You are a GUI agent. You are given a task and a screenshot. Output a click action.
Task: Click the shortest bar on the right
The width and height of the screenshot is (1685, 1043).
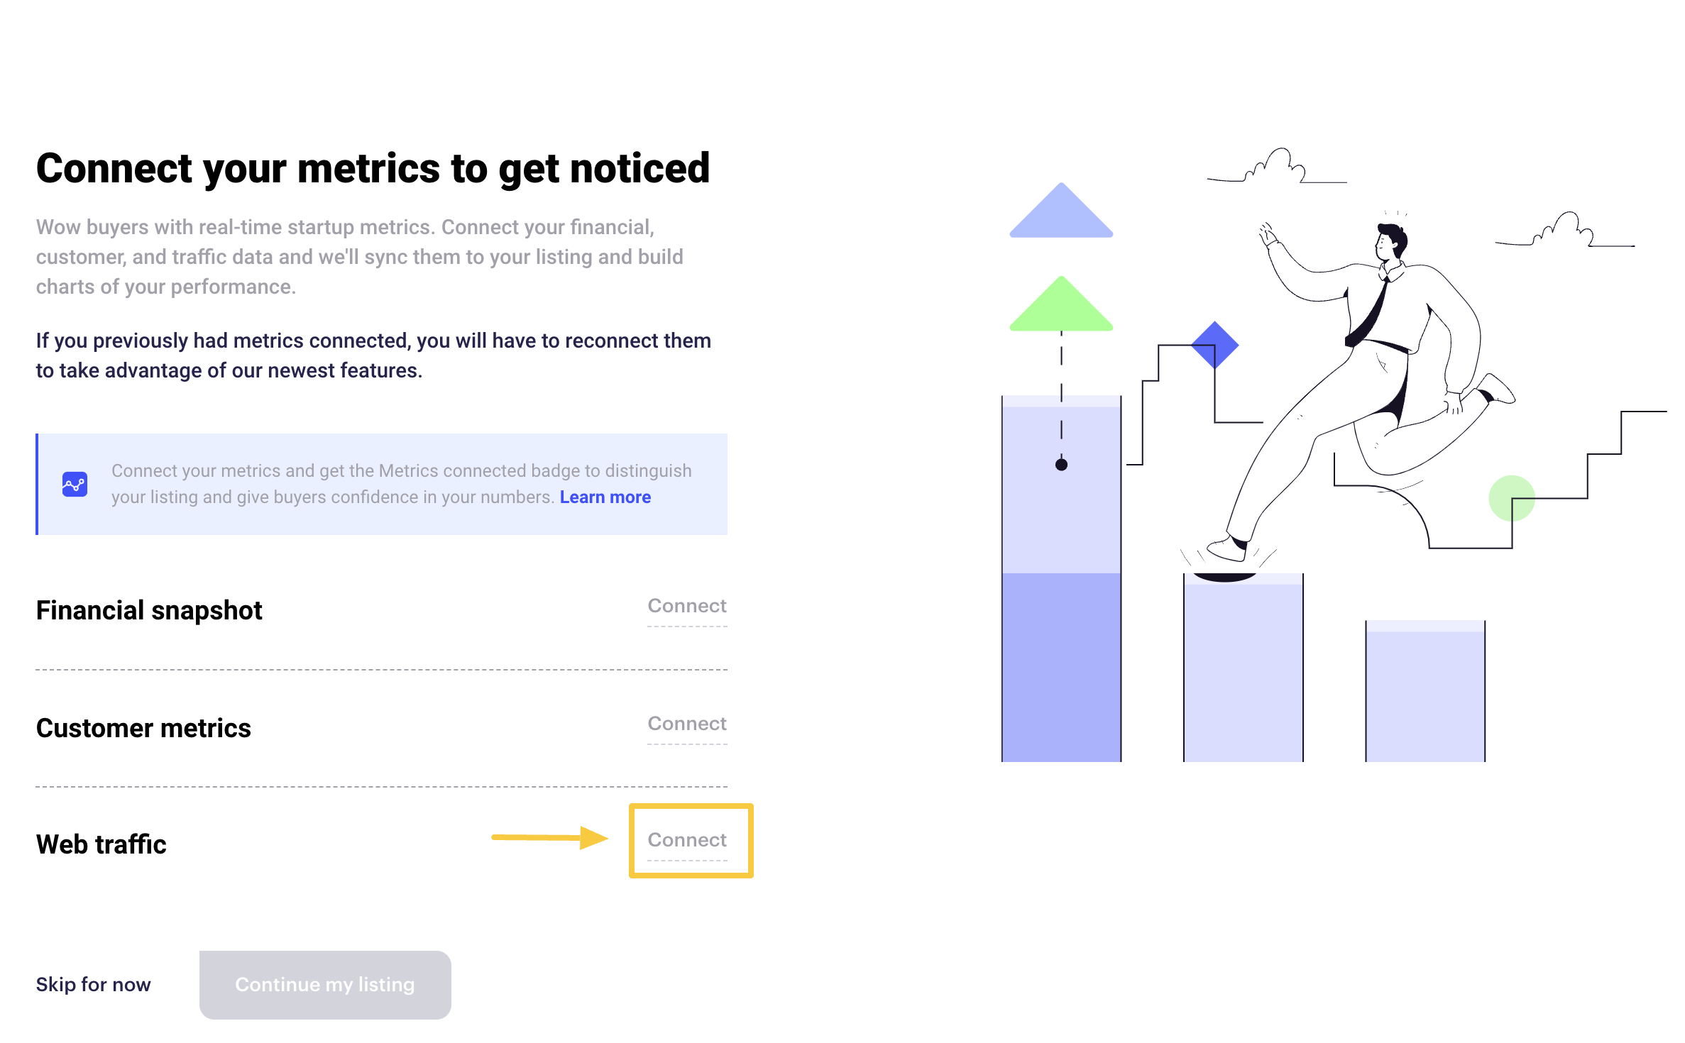click(x=1425, y=691)
